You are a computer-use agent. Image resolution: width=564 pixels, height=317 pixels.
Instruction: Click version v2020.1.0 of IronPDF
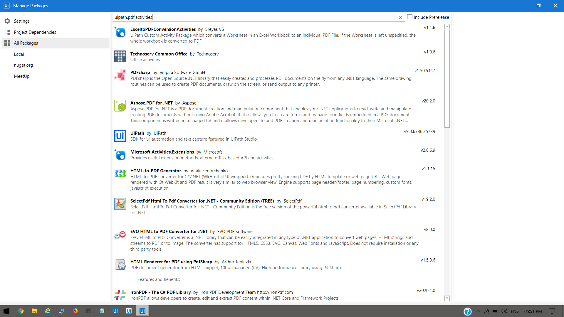click(x=426, y=291)
